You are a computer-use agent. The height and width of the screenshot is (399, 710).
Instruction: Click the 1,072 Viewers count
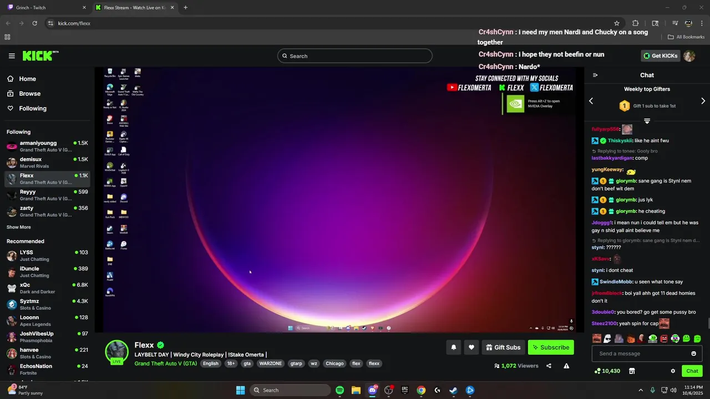point(516,366)
